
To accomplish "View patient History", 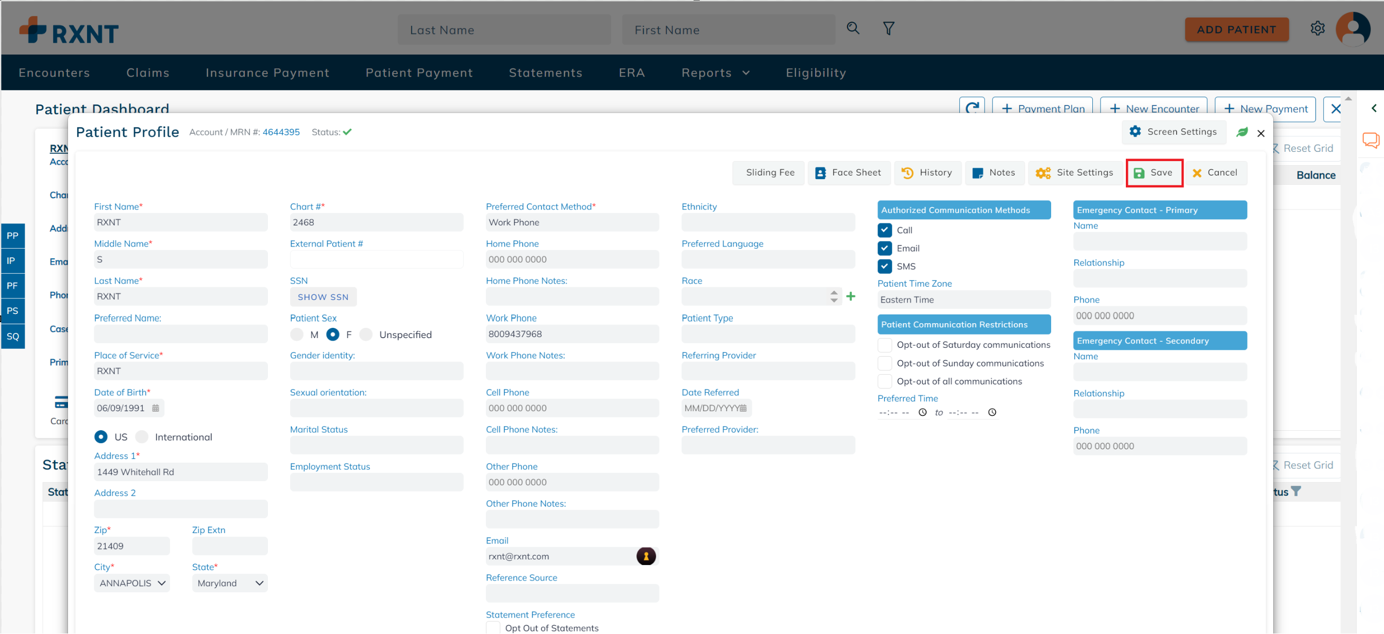I will pos(927,173).
